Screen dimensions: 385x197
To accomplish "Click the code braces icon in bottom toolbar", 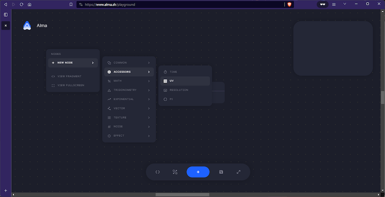I will coord(157,172).
